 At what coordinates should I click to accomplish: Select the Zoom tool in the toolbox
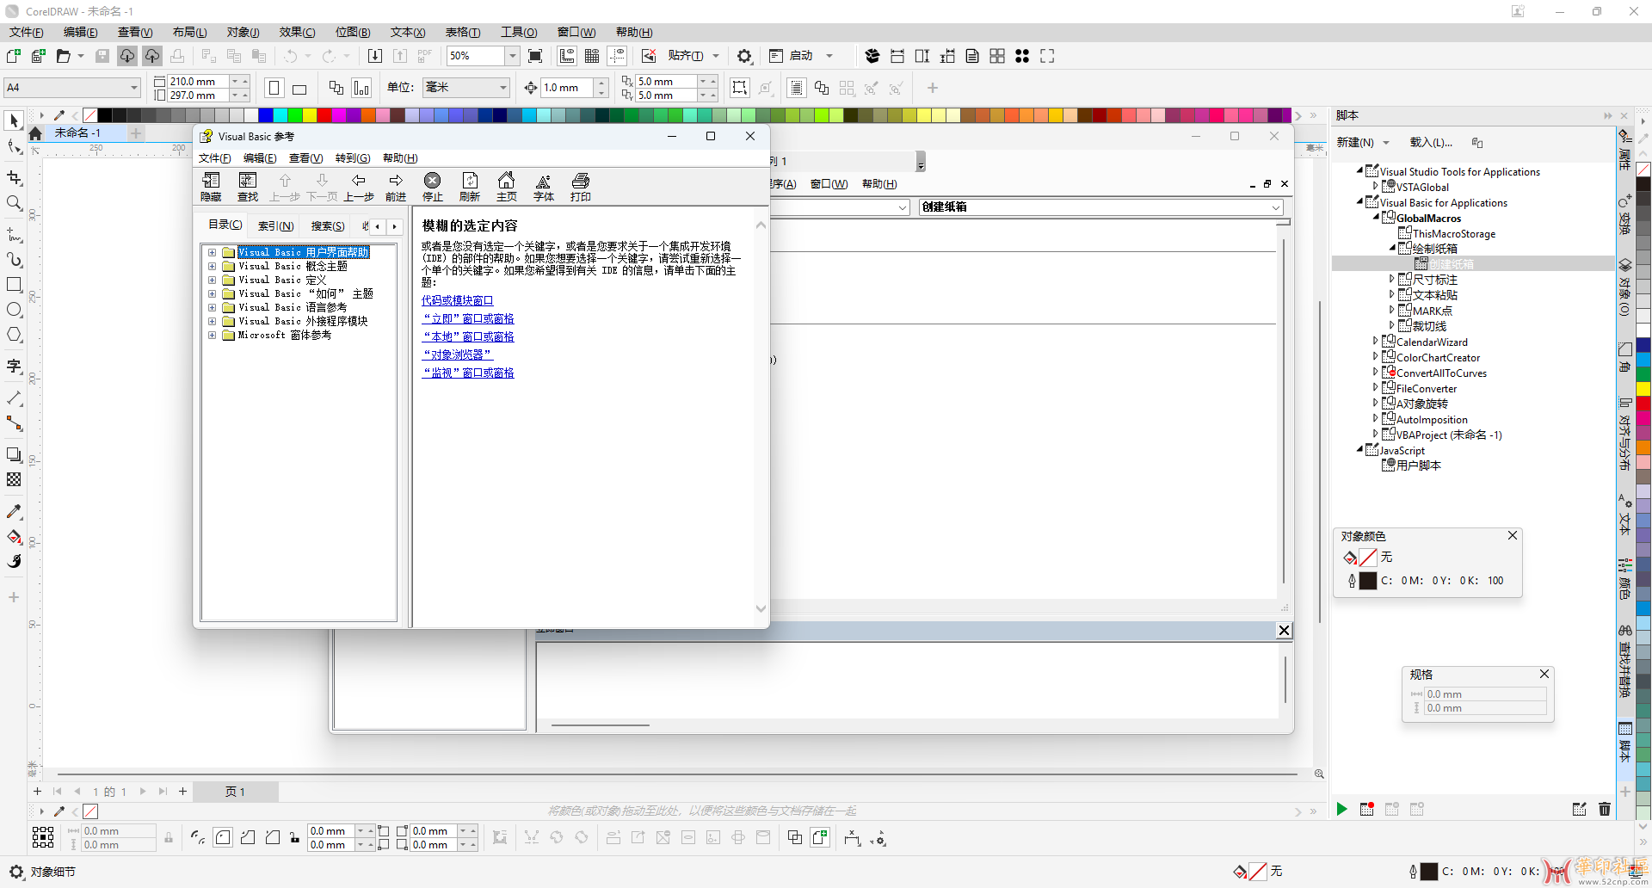[x=14, y=203]
